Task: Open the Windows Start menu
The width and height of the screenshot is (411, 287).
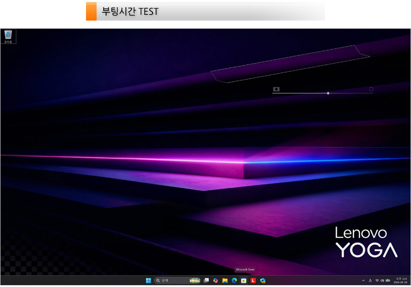Action: (x=148, y=280)
